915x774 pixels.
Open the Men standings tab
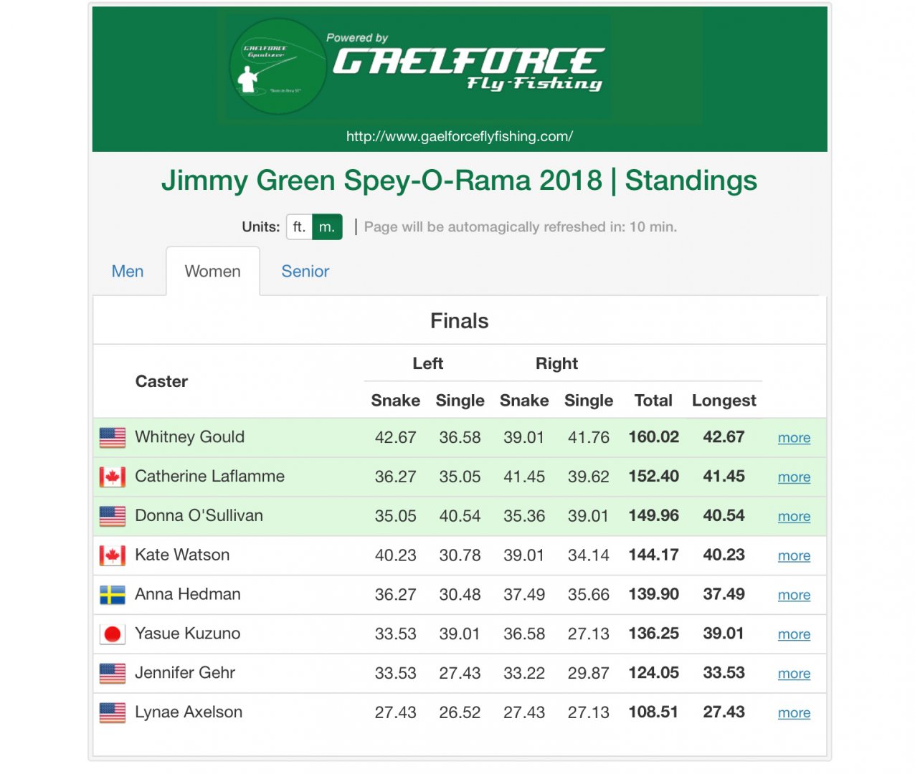click(128, 272)
